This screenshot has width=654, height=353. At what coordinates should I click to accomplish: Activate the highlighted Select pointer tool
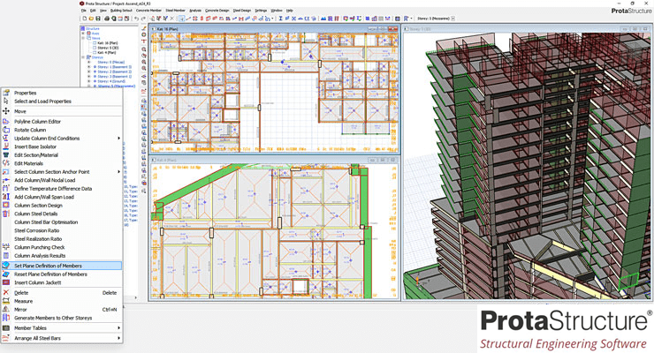click(182, 19)
